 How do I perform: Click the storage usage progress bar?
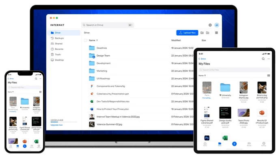pyautogui.click(x=64, y=122)
